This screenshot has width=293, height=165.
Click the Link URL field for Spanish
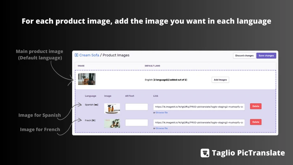(199, 107)
